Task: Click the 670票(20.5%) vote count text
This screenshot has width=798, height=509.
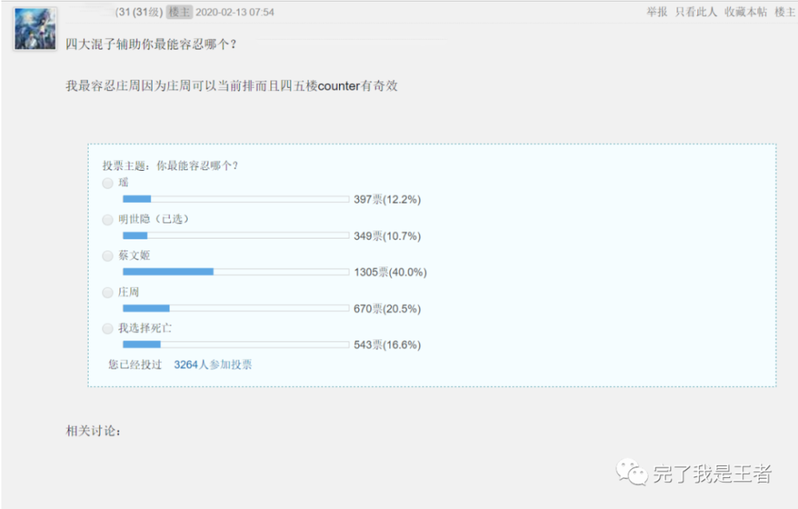Action: pyautogui.click(x=387, y=309)
